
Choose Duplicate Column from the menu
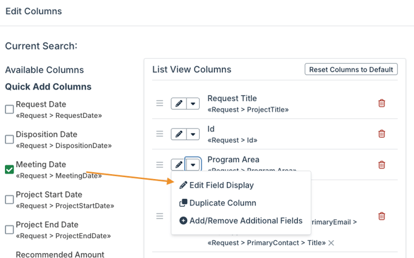click(222, 203)
